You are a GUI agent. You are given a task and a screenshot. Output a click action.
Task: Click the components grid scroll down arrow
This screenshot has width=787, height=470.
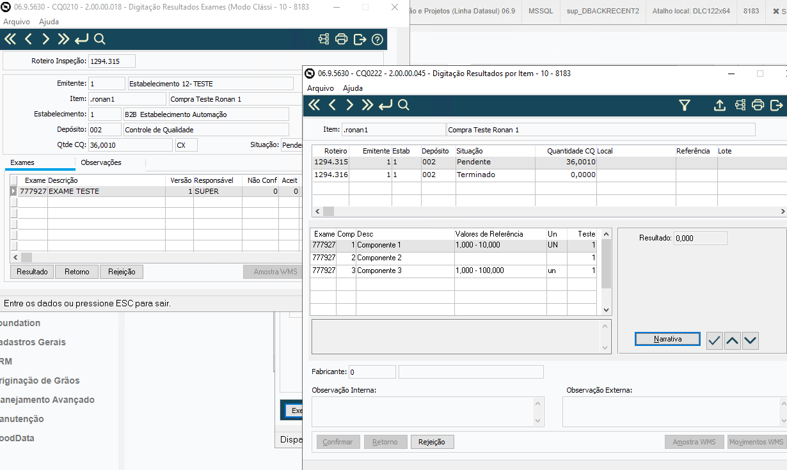click(607, 310)
